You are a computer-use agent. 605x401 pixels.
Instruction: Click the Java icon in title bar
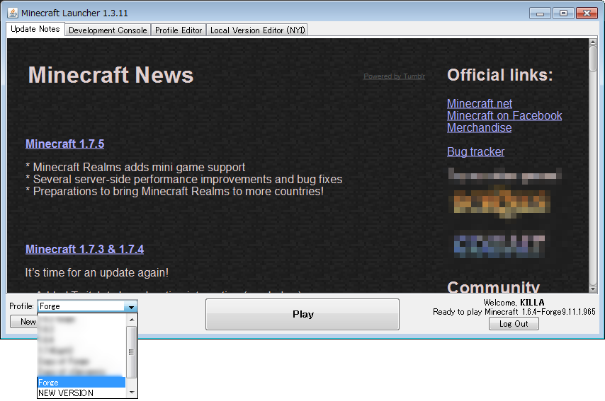tap(13, 13)
